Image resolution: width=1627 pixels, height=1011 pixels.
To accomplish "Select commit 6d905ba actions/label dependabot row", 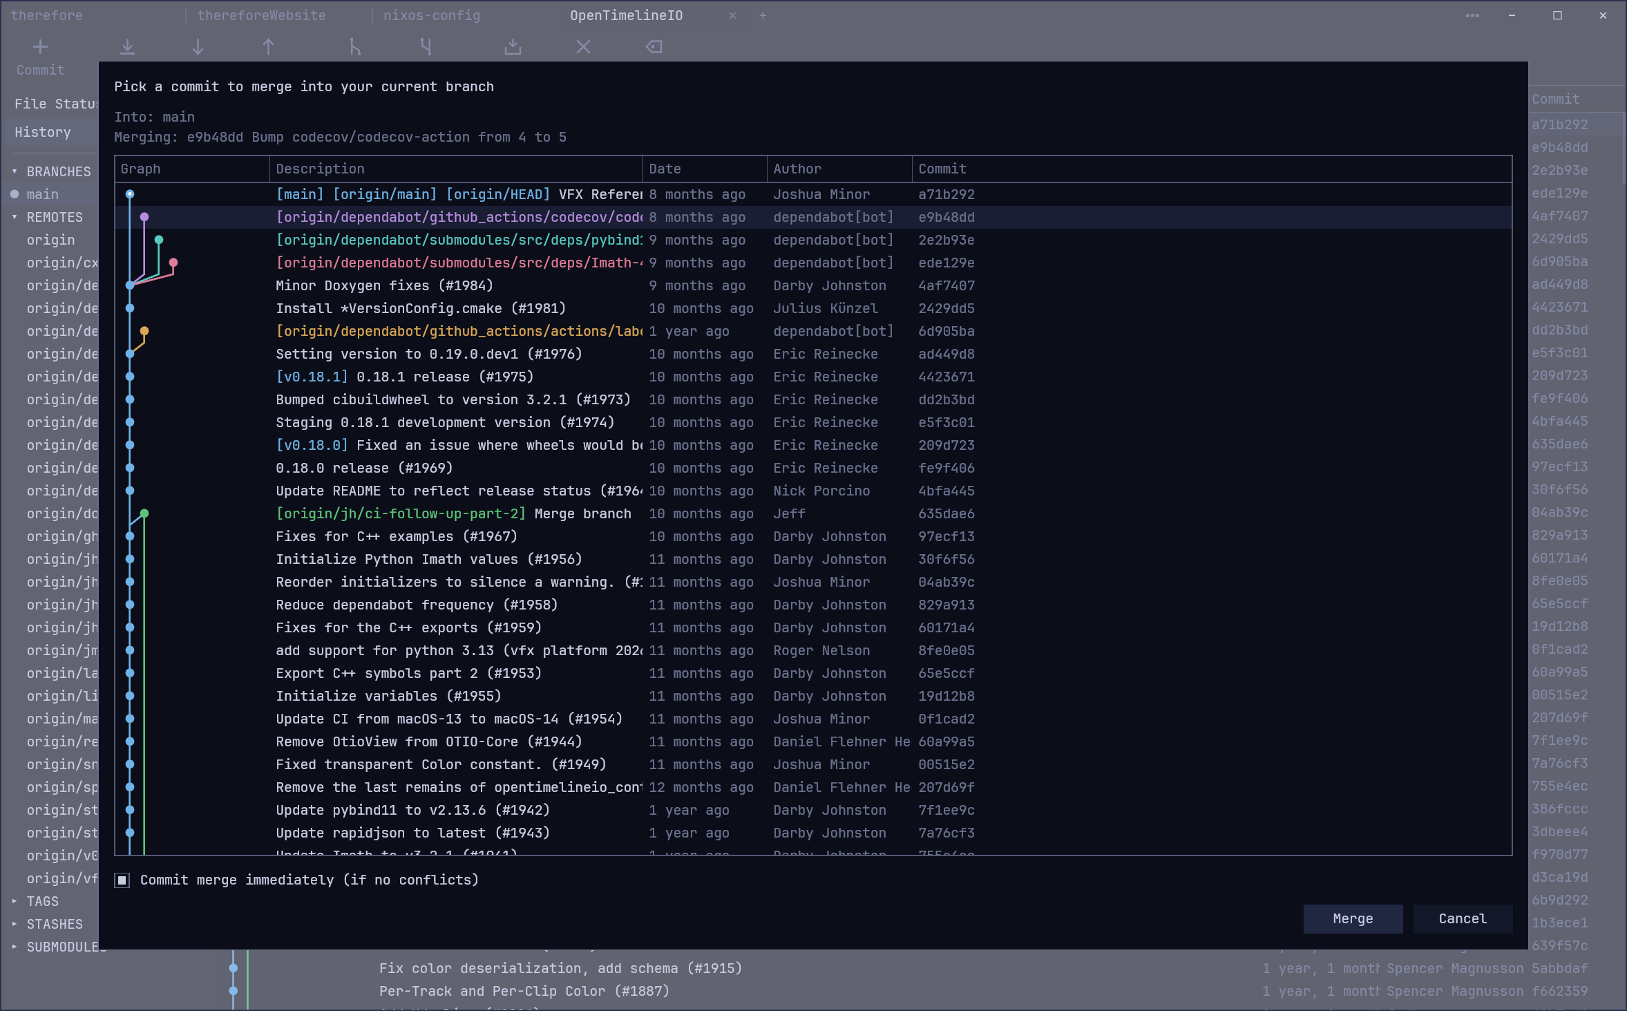I will pyautogui.click(x=813, y=331).
